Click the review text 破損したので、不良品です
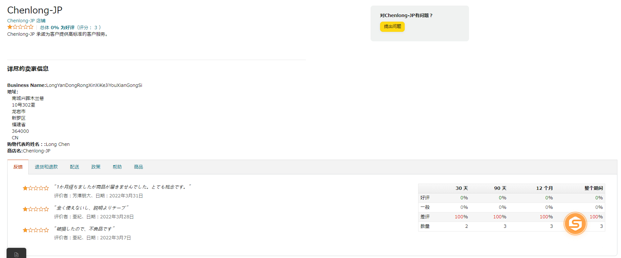Screen dimensions: 621x258 (x=84, y=229)
